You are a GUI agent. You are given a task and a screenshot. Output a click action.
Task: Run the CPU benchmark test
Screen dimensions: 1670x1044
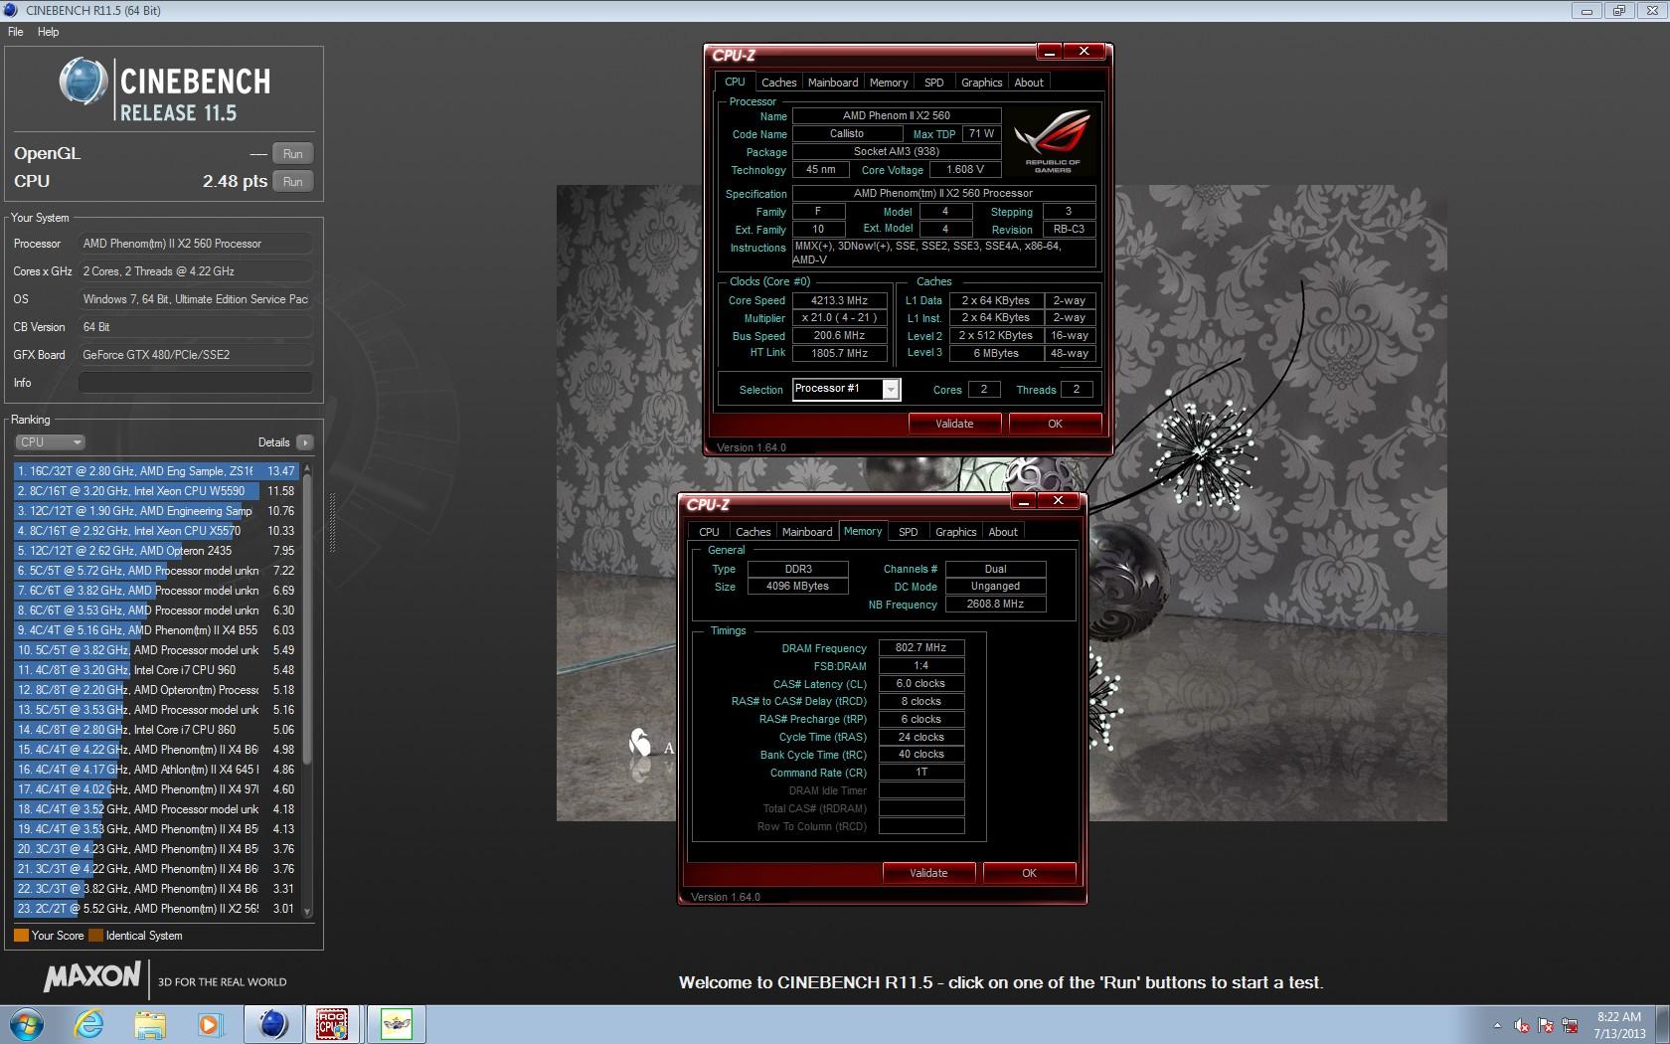(x=292, y=182)
